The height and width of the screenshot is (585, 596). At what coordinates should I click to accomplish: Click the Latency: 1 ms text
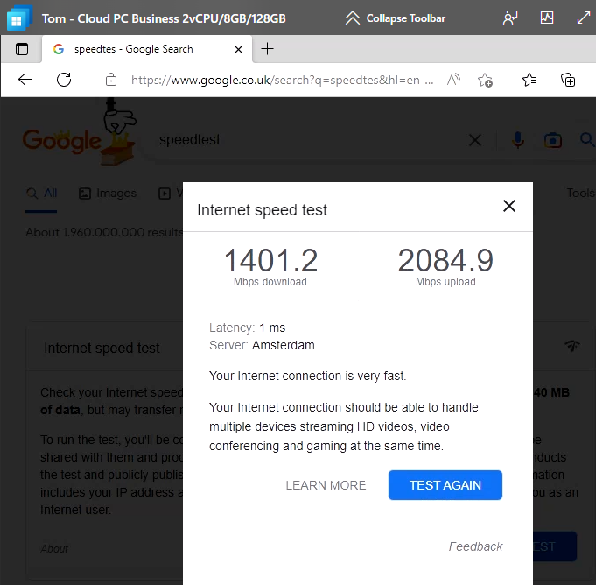(x=247, y=328)
